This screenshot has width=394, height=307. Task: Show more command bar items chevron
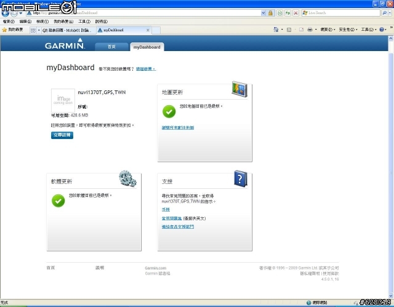(x=392, y=27)
